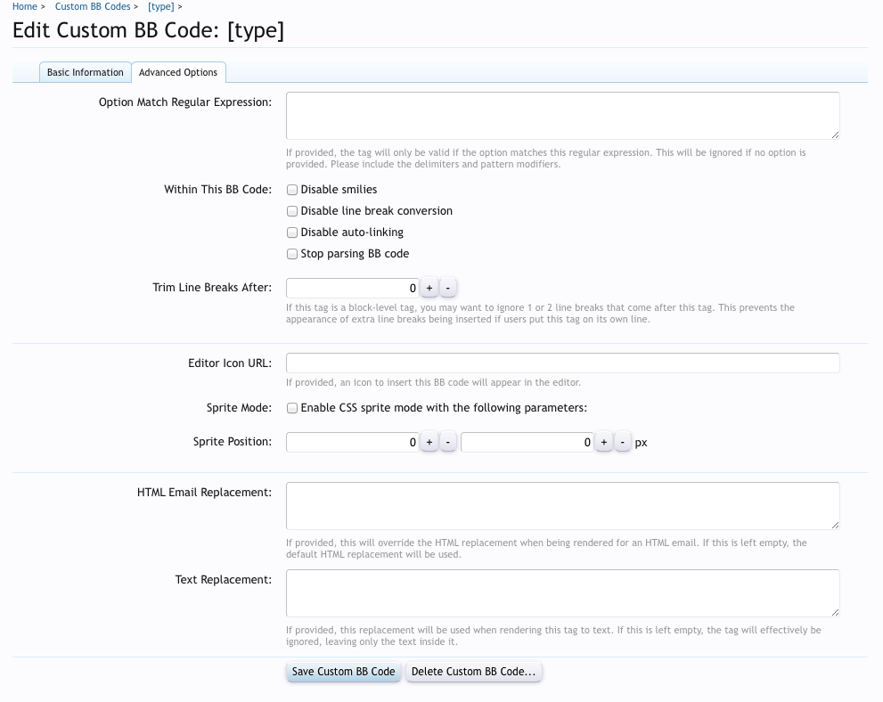
Task: Increase the first Sprite Position value
Action: (429, 443)
